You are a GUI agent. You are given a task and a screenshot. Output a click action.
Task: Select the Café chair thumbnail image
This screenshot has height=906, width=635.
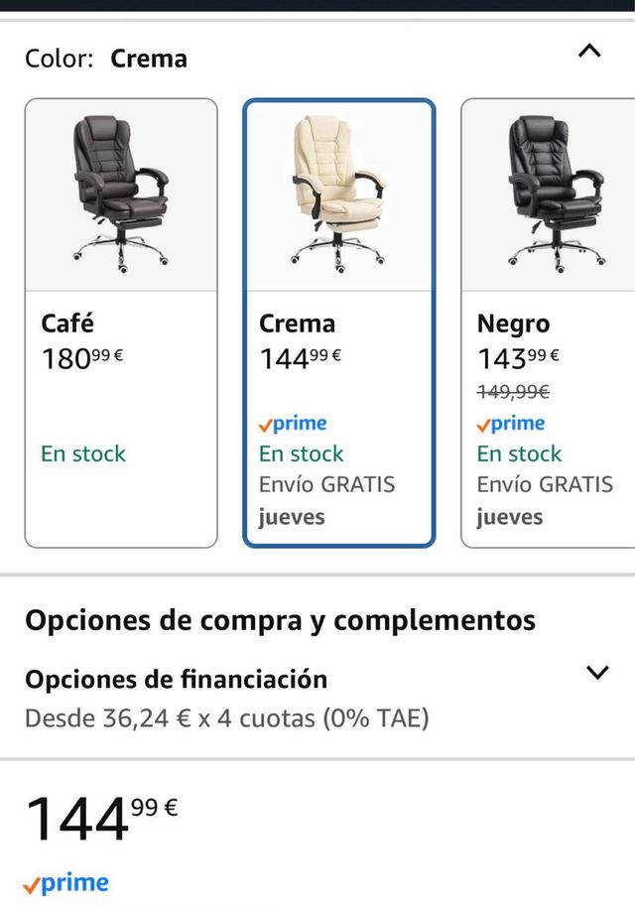click(119, 193)
